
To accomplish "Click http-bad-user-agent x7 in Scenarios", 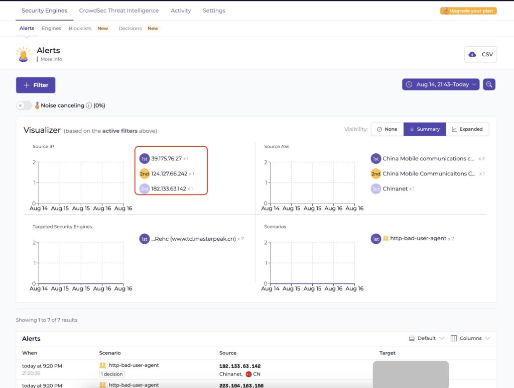I will pyautogui.click(x=418, y=238).
